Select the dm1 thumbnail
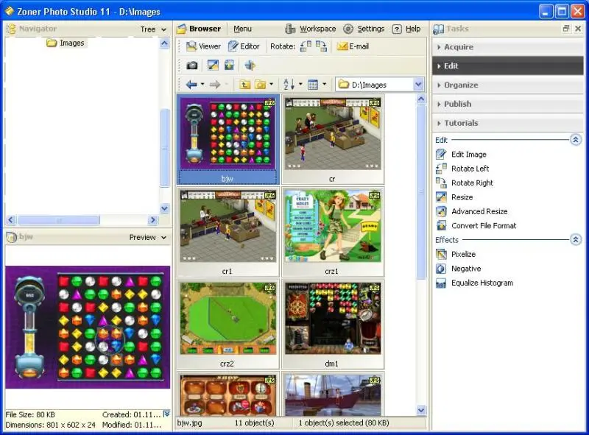This screenshot has width=589, height=435. (x=333, y=325)
